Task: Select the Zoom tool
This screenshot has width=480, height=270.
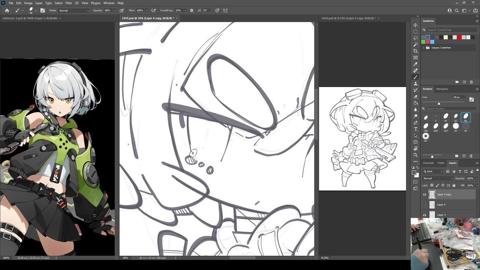Action: 415,155
